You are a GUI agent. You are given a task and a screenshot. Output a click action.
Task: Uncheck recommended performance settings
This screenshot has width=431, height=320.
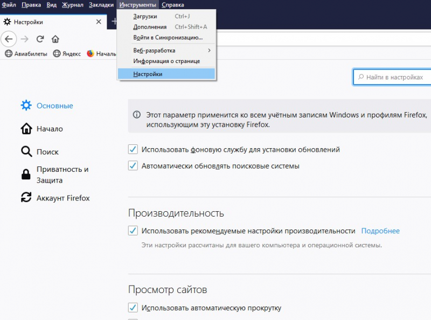[x=133, y=230]
